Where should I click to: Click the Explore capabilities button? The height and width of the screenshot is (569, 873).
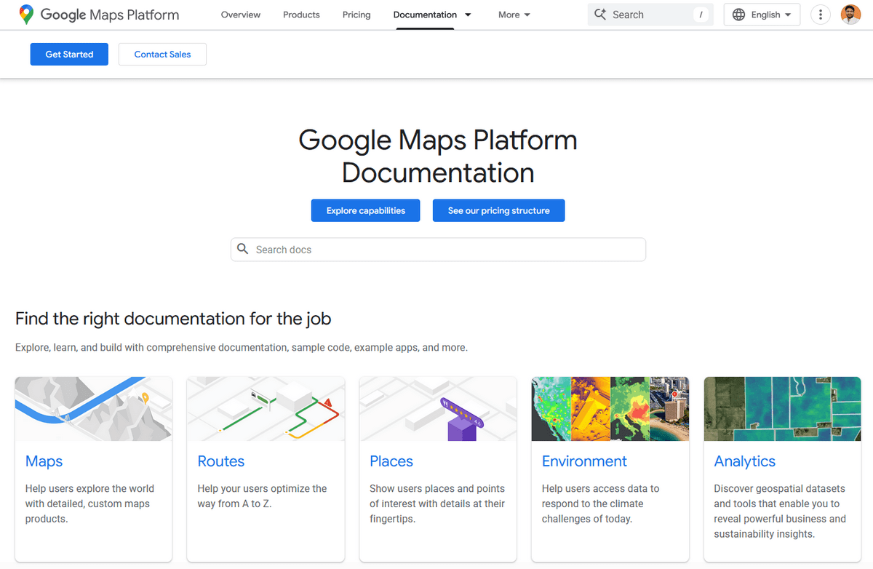(366, 210)
